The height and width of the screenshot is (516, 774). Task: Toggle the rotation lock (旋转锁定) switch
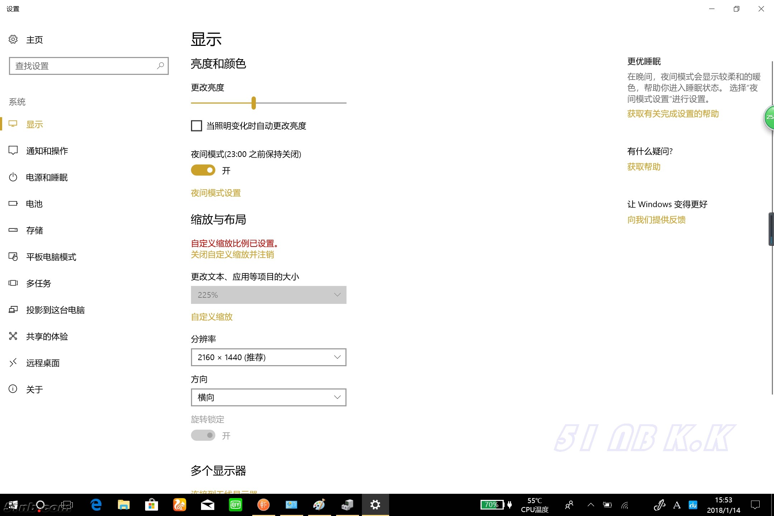click(203, 435)
